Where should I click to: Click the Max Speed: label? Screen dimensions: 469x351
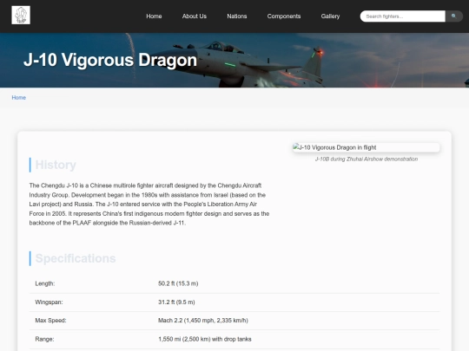[50, 321]
